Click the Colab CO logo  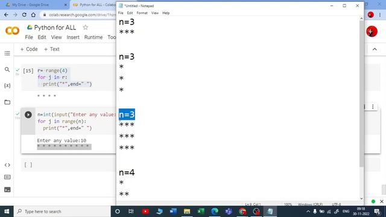[12, 31]
